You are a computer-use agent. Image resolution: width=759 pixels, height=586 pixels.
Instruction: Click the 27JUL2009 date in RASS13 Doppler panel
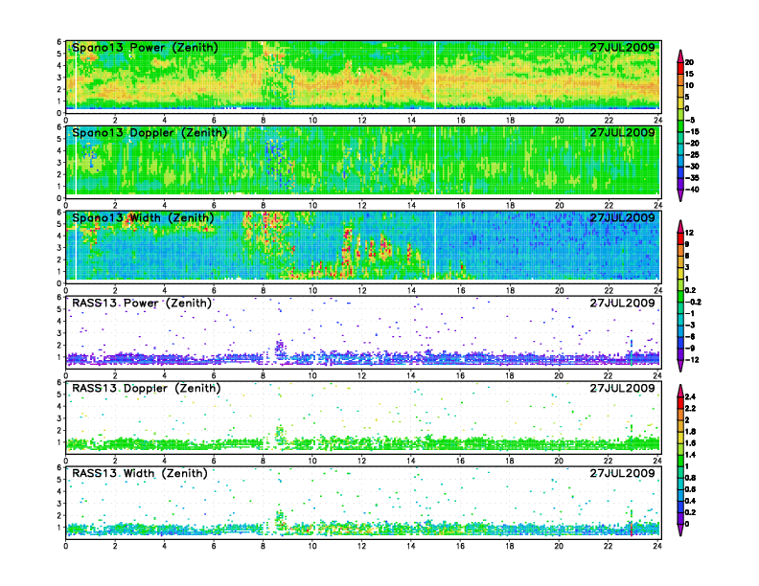(x=622, y=388)
